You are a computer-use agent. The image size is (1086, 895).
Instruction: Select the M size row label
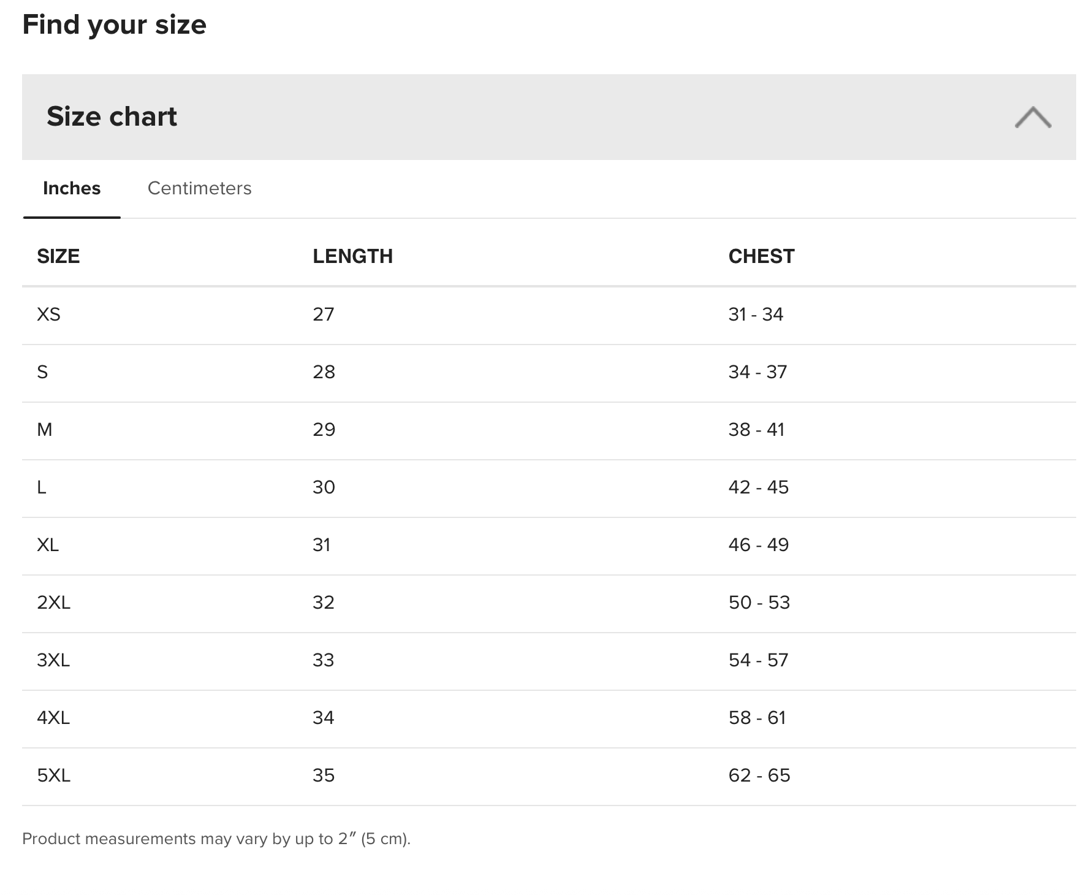pos(45,430)
